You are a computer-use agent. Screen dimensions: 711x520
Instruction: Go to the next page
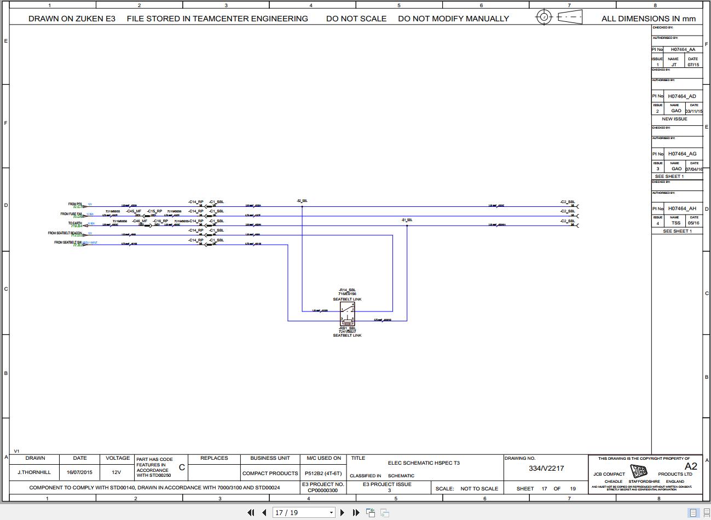[342, 512]
